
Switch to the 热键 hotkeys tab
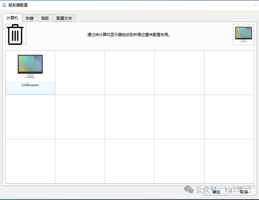click(x=30, y=18)
